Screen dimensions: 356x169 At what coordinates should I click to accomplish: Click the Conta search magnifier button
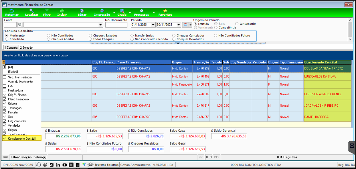(x=20, y=25)
